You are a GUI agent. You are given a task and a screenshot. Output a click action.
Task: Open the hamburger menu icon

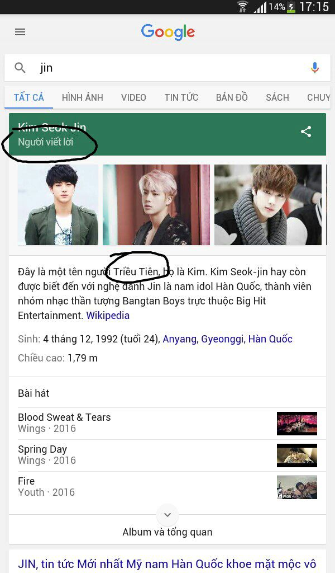(x=20, y=32)
